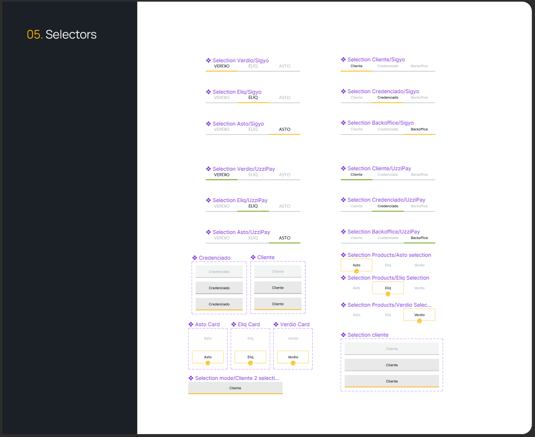Click unselected Asto text in Asto Card
Image resolution: width=535 pixels, height=437 pixels.
click(x=208, y=339)
